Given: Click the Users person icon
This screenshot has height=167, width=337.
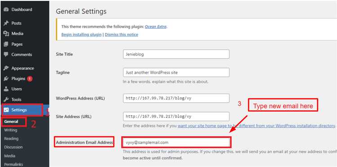Looking at the screenshot, I should [x=6, y=89].
